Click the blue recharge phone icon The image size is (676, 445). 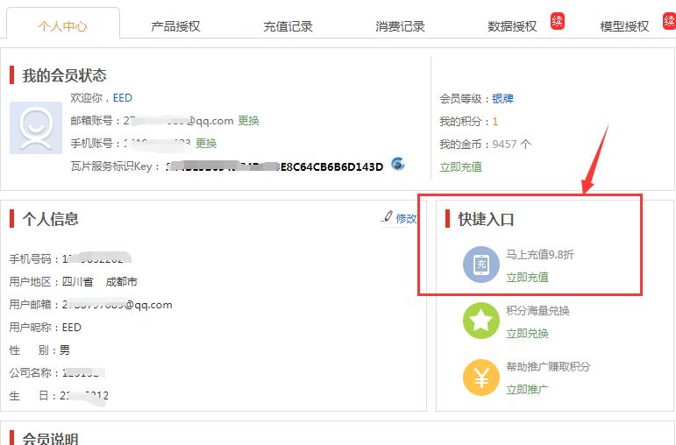[x=481, y=265]
